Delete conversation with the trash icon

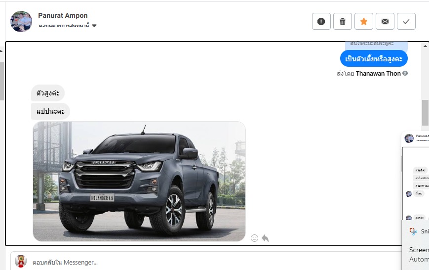343,21
